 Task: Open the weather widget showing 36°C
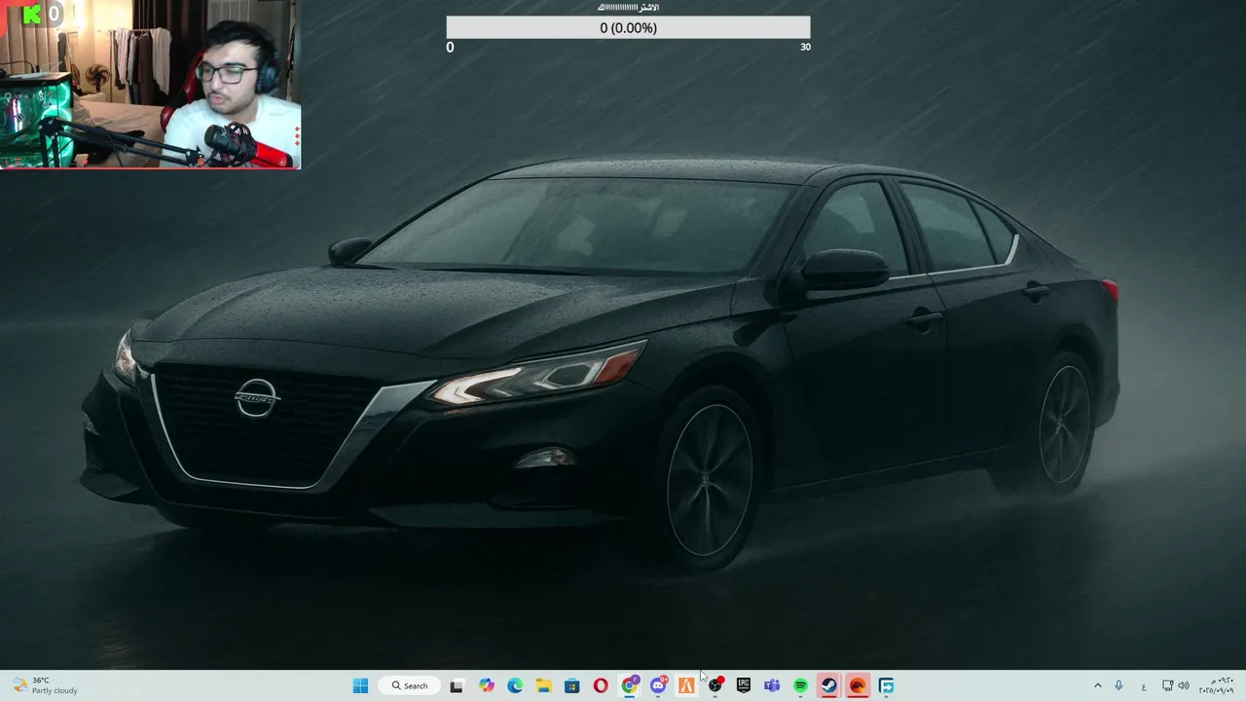click(46, 685)
